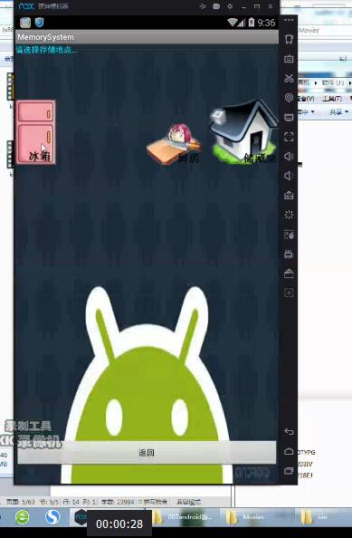Pick the 储藏室 storeroom house icon
This screenshot has height=538, width=352.
(x=243, y=131)
